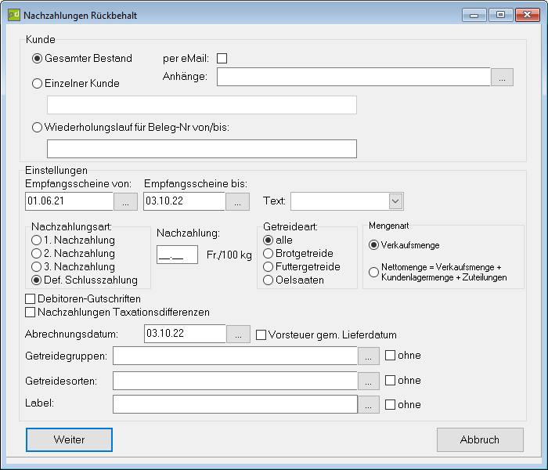Select 1. Nachzahlung radio button
548x470 pixels.
coord(36,240)
